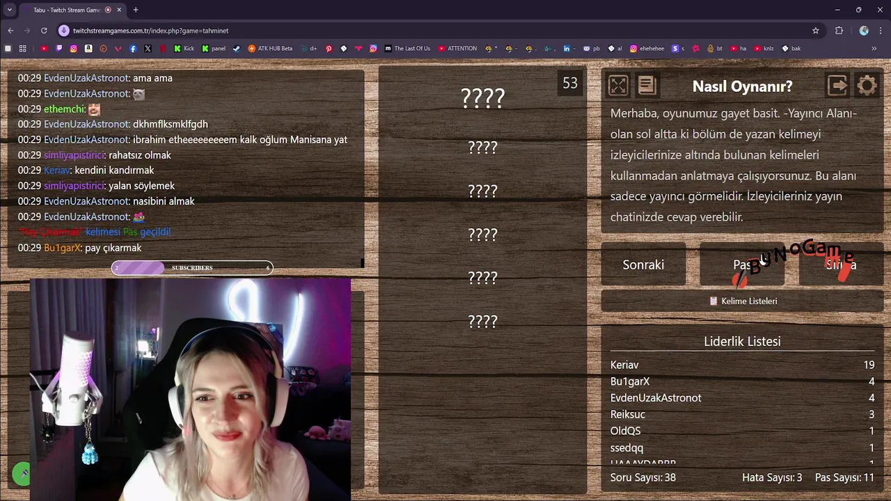Open a new browser tab

coord(136,10)
